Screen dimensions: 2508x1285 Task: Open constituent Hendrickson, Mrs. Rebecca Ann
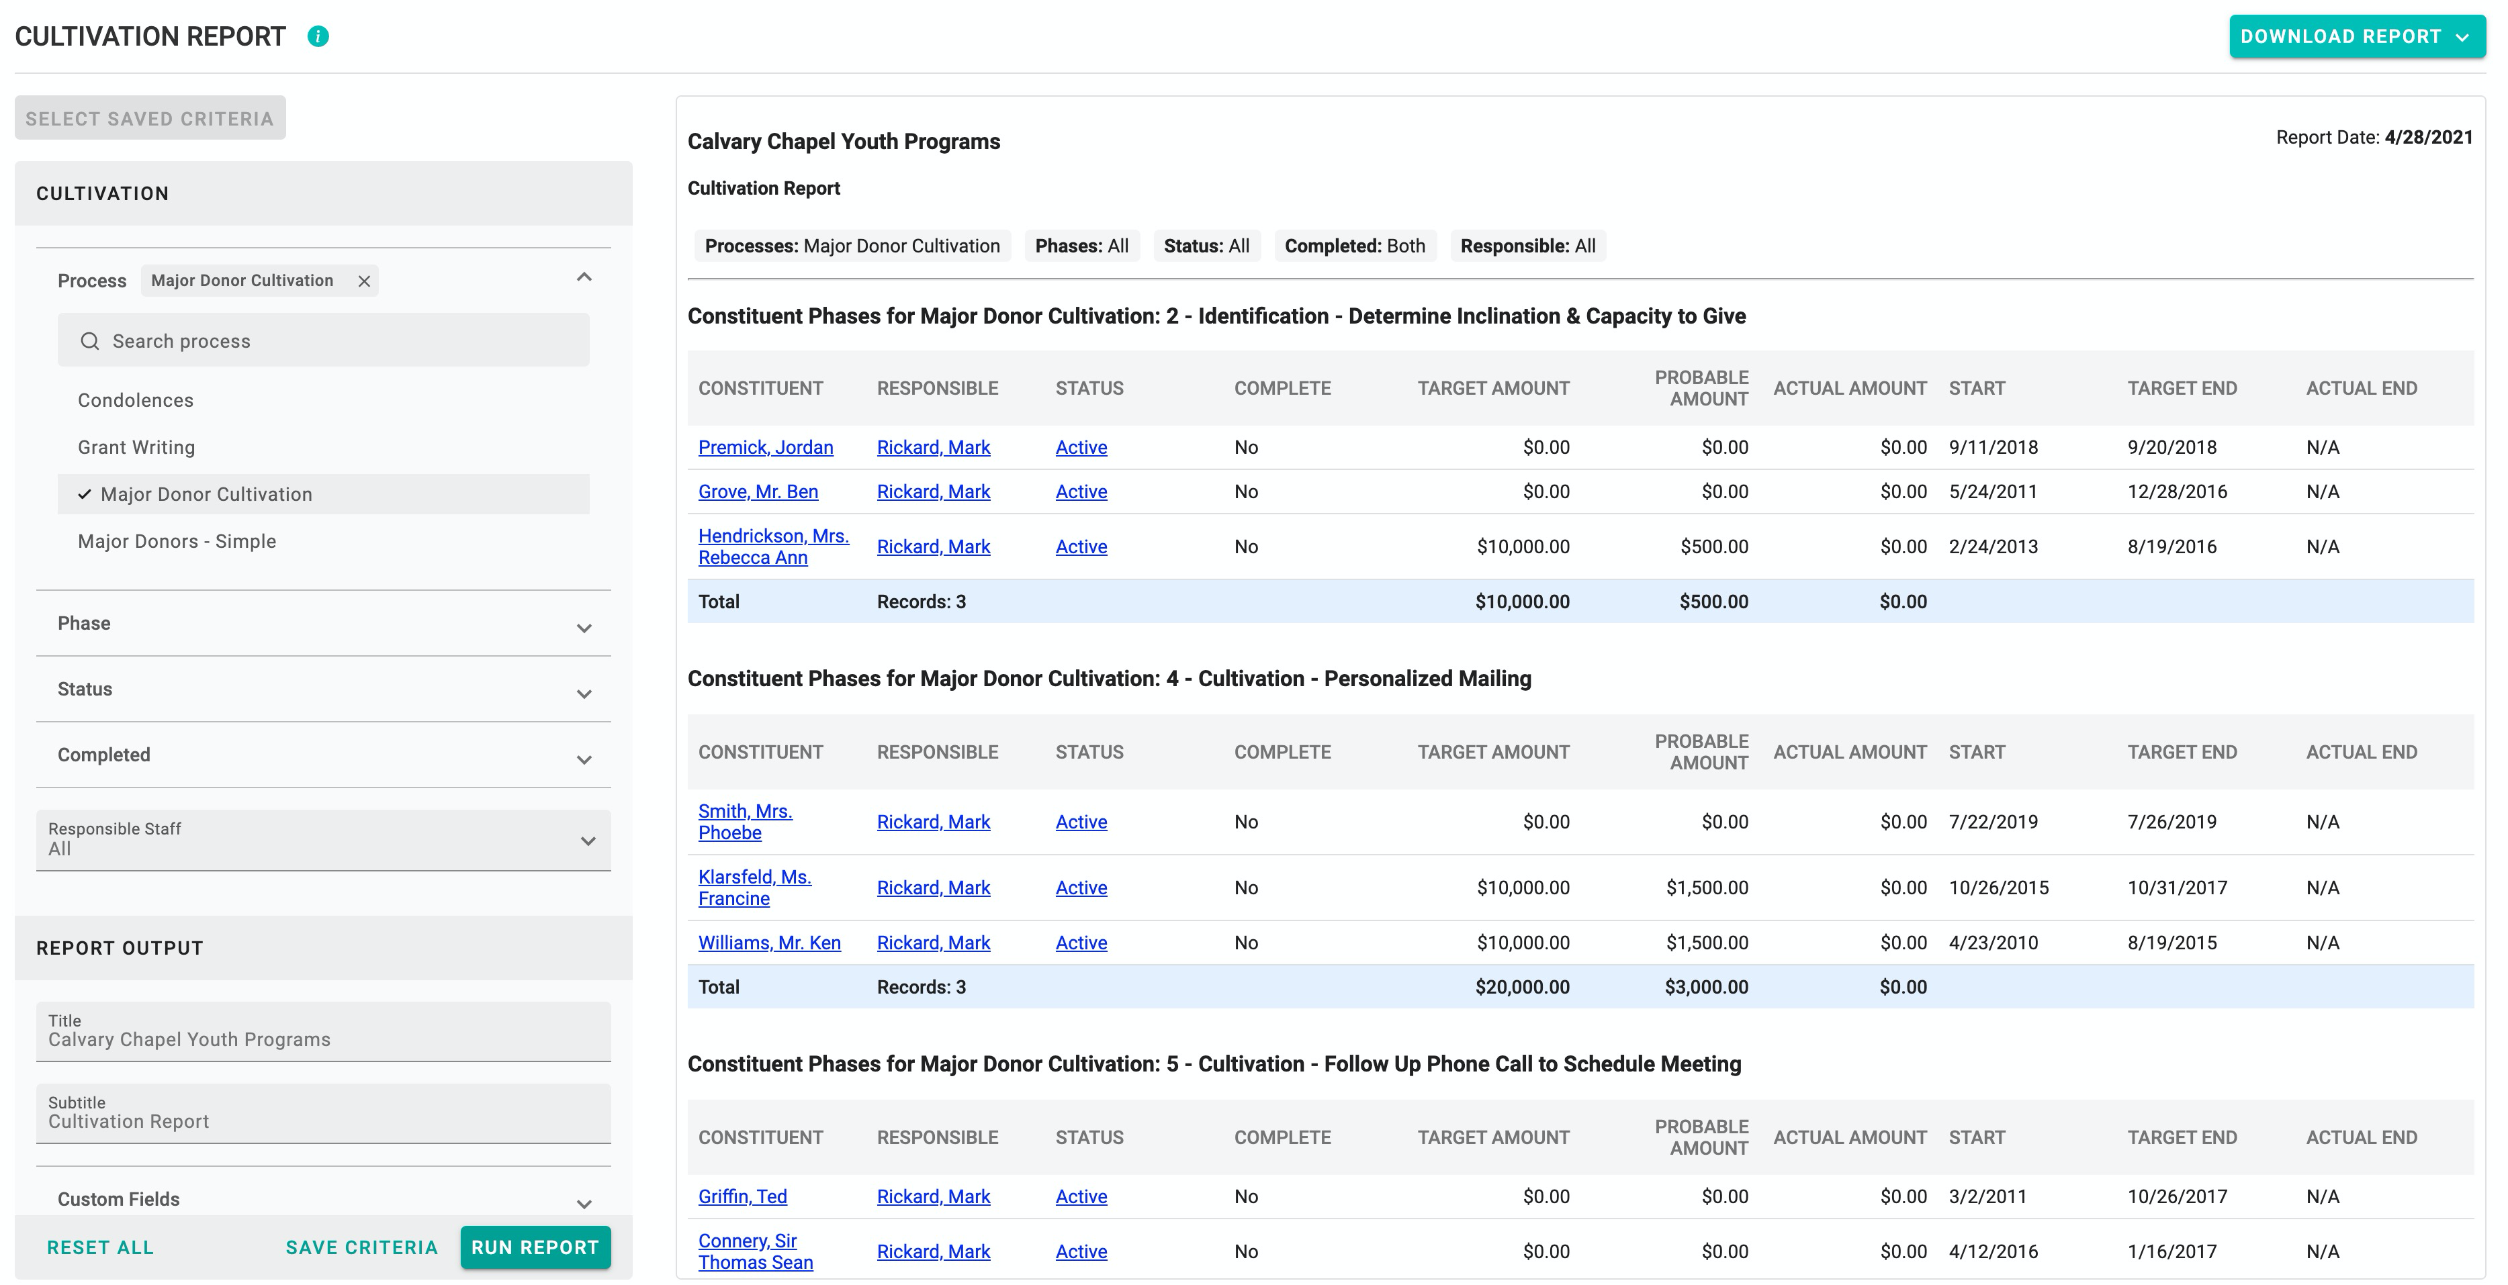pos(773,546)
